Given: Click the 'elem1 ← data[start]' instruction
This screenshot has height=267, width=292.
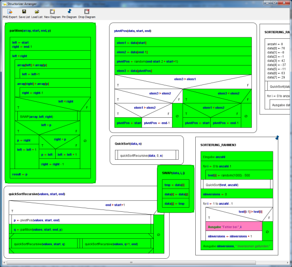Looking at the screenshot, I should 183,42.
